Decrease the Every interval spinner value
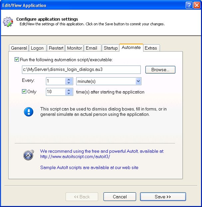 69,83
